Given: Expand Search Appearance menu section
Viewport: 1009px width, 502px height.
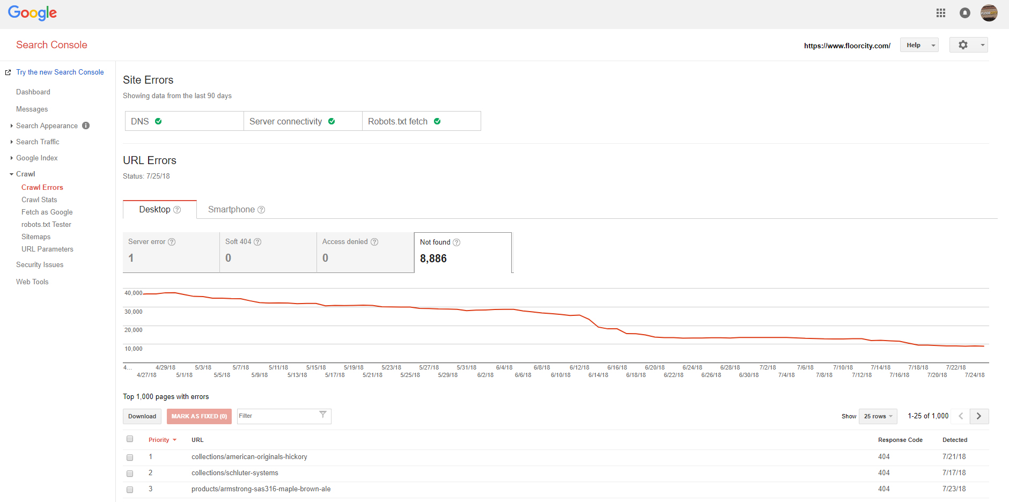Looking at the screenshot, I should 12,125.
